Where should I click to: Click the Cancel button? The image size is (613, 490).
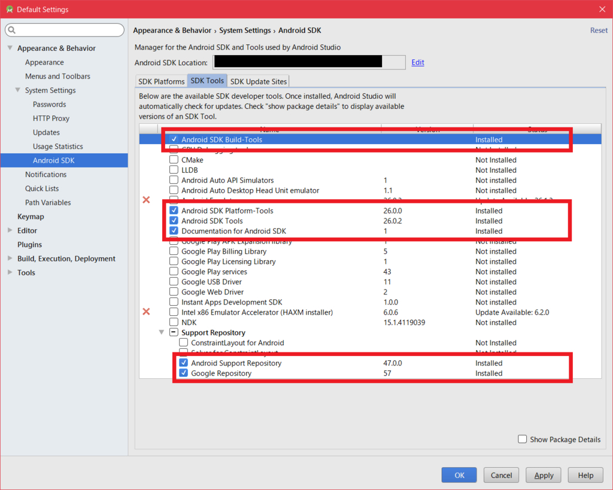(x=501, y=475)
